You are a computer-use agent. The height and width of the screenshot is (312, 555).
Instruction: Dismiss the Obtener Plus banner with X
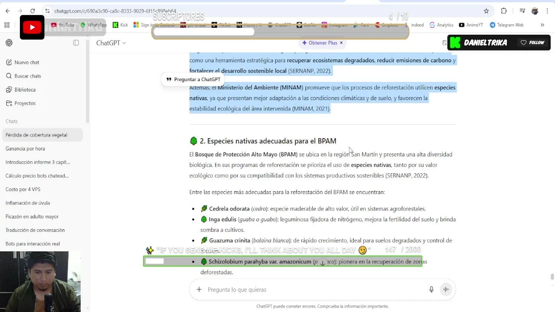coord(341,42)
